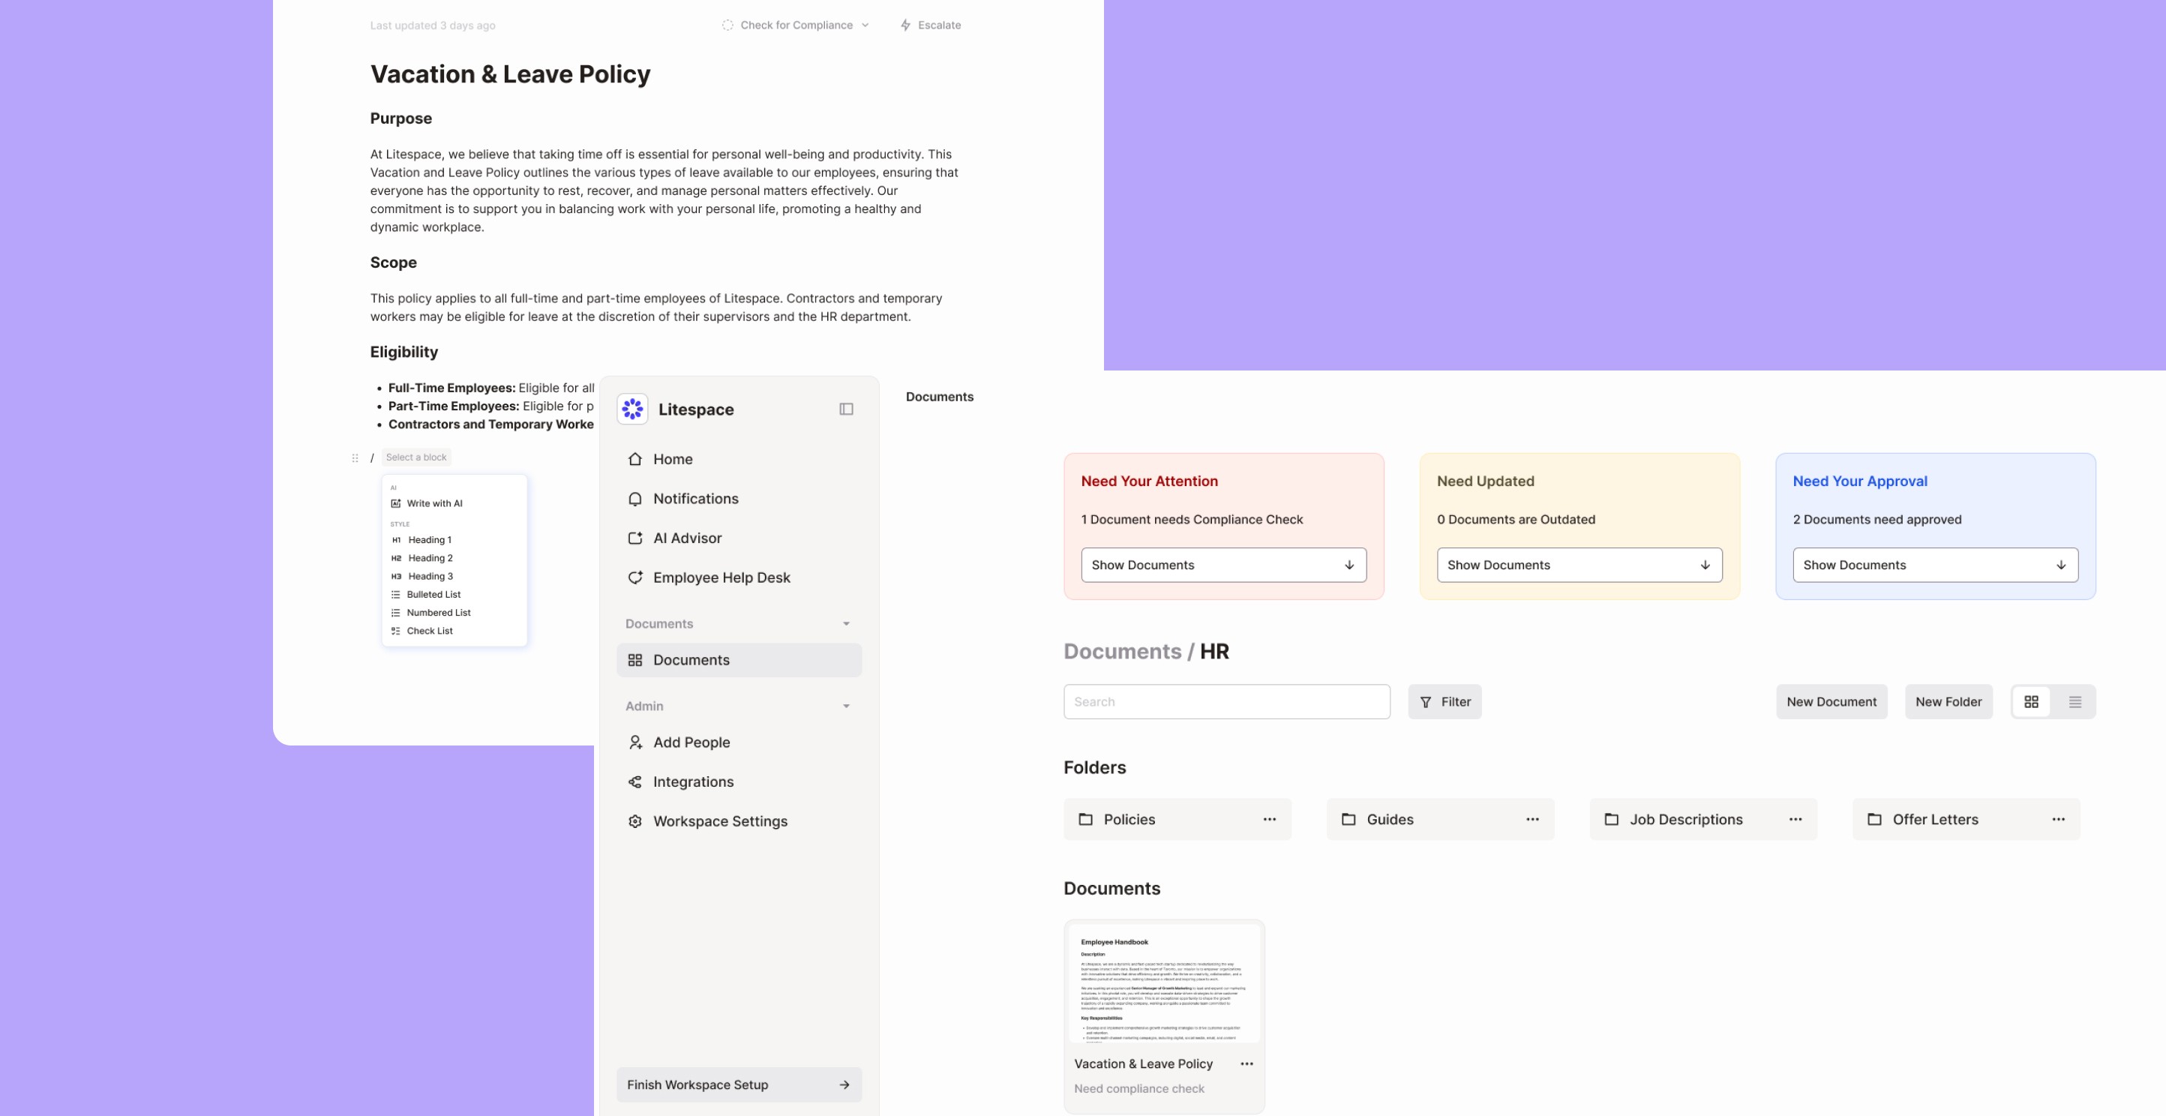2166x1116 pixels.
Task: Open the Vacation & Leave Policy thumbnail
Action: pos(1164,984)
